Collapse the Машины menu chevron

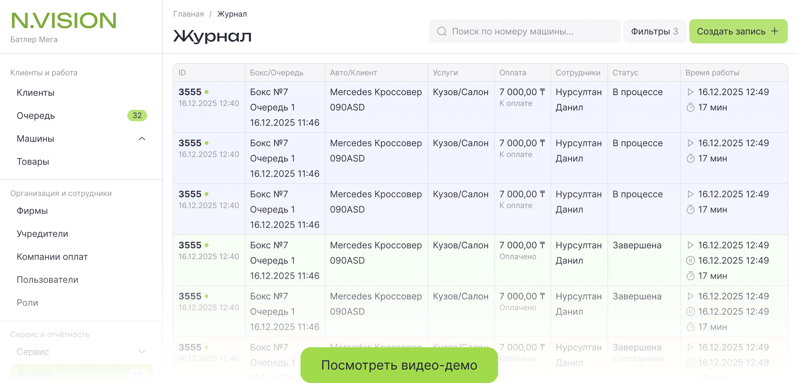[142, 139]
